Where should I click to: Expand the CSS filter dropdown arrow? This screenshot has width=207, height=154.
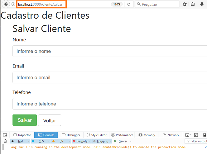(x=49, y=141)
